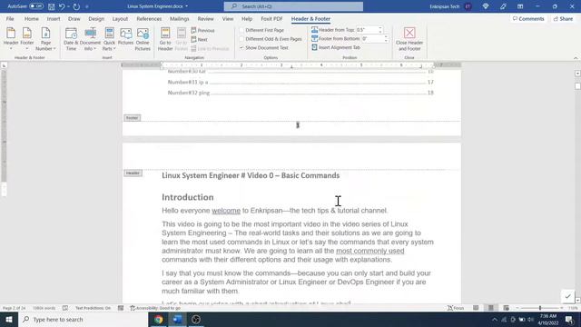
Task: Open Chrome from taskbar
Action: (159, 319)
